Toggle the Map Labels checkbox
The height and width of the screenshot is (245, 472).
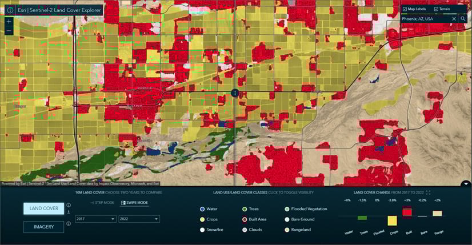point(405,9)
